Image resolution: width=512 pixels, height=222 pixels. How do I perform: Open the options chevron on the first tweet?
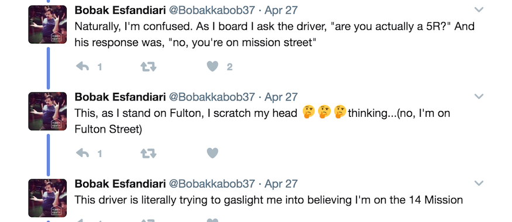click(479, 10)
